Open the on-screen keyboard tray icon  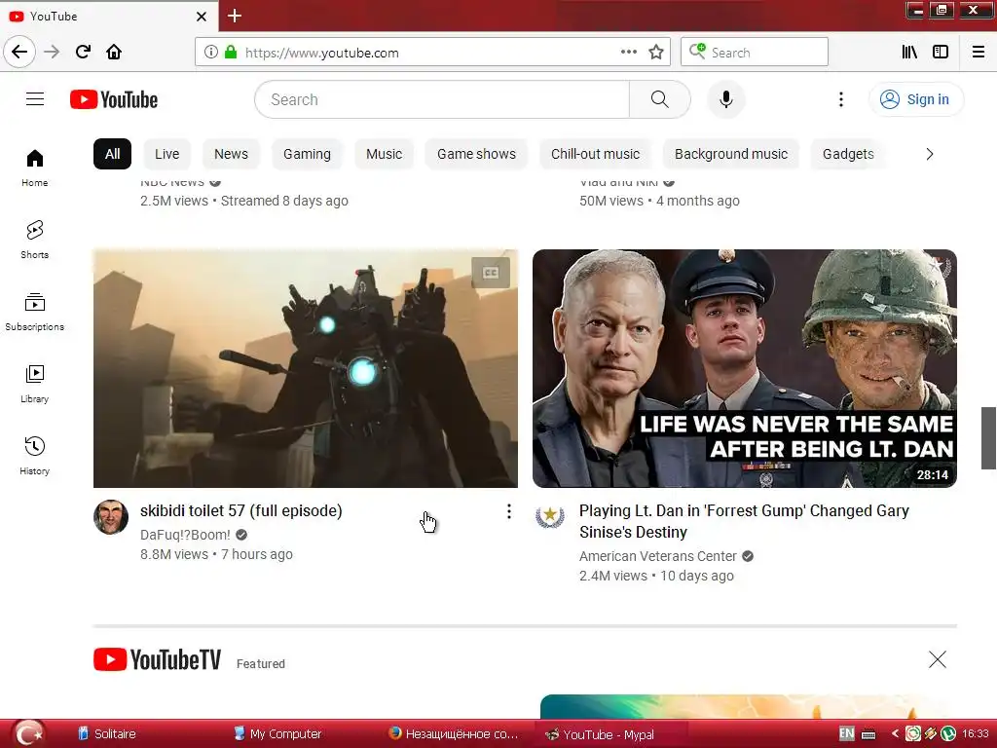click(868, 734)
